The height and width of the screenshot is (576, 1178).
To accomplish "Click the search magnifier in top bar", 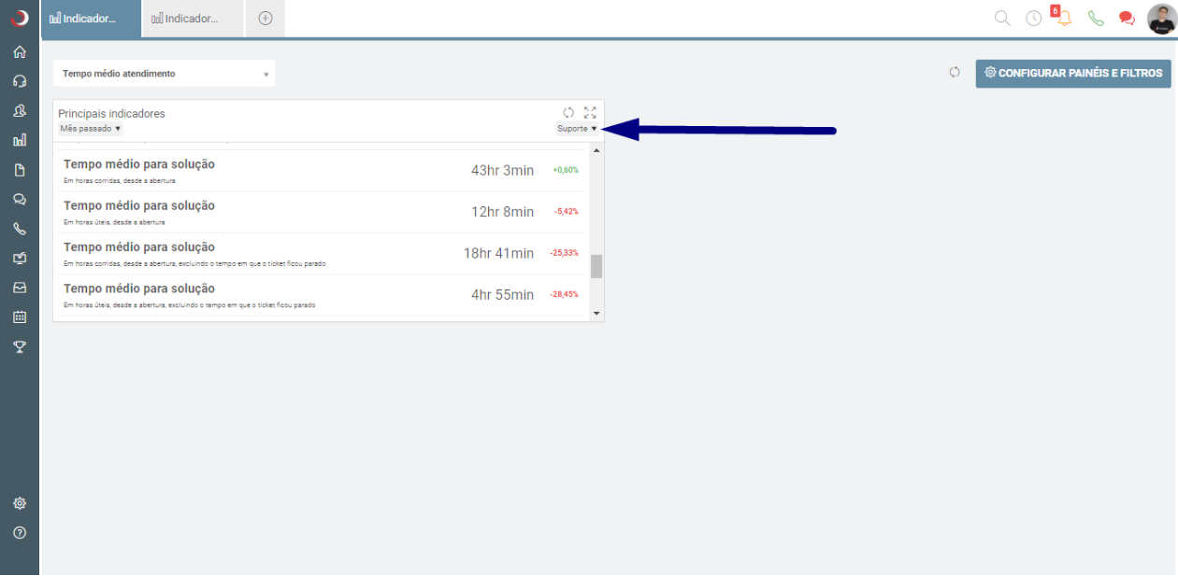I will pos(1002,18).
